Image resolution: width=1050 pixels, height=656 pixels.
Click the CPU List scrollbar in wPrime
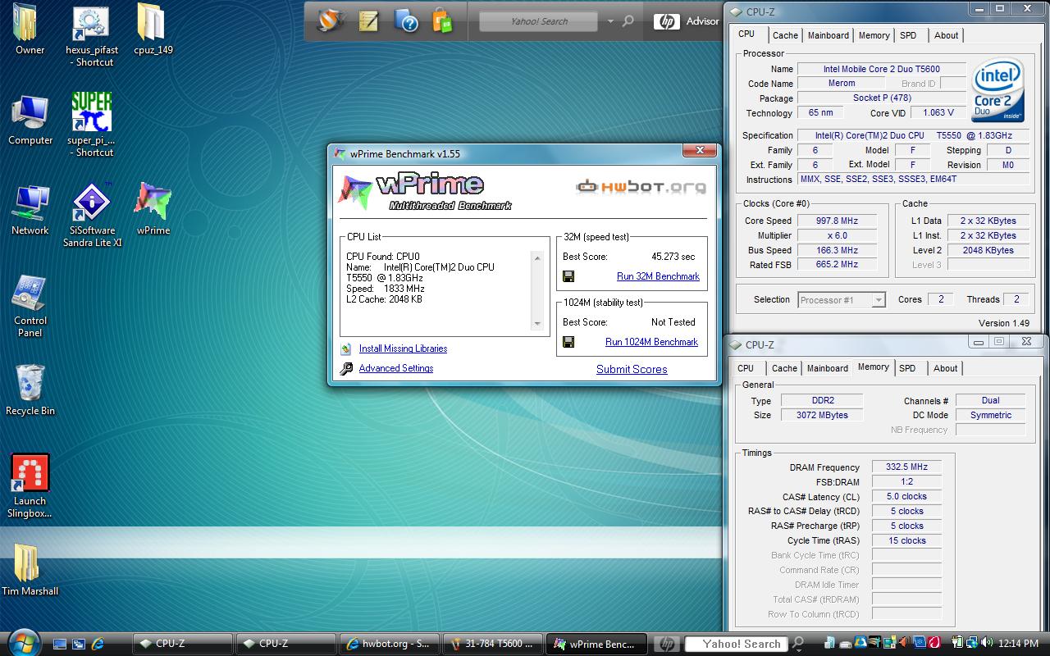coord(538,291)
